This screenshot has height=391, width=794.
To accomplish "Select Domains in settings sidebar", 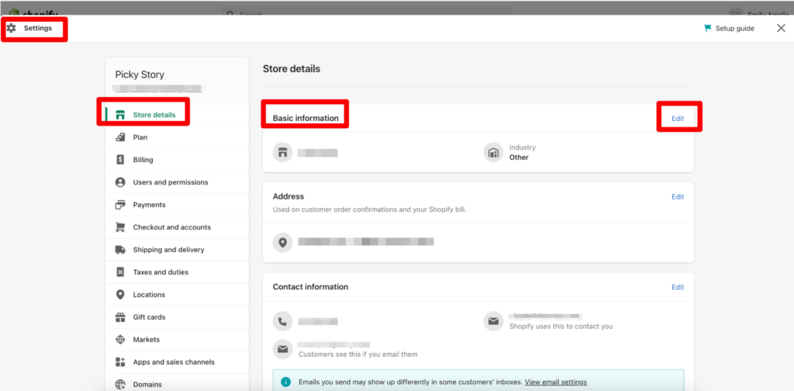I will (147, 385).
